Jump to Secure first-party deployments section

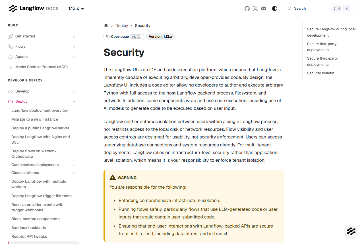[322, 47]
